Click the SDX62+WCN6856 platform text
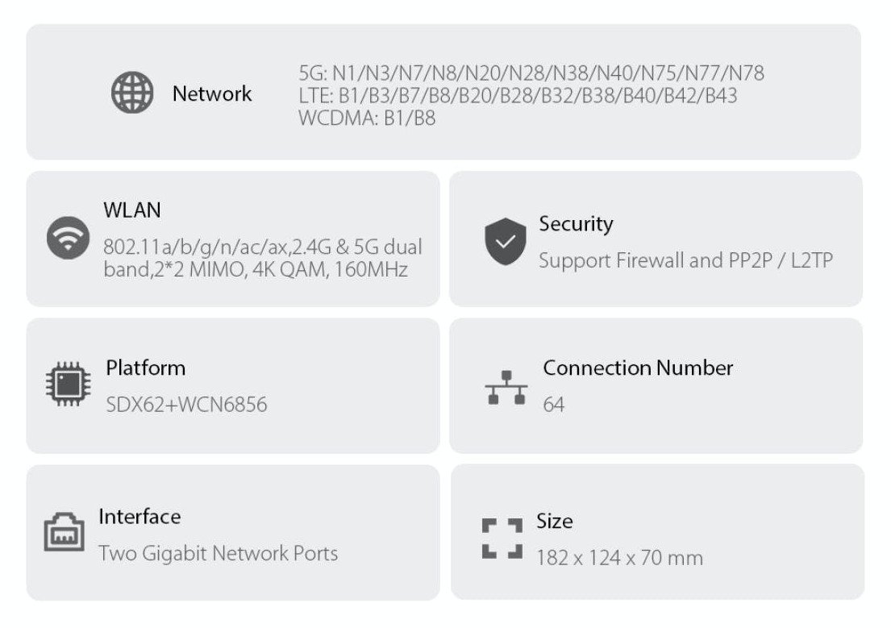 click(186, 404)
